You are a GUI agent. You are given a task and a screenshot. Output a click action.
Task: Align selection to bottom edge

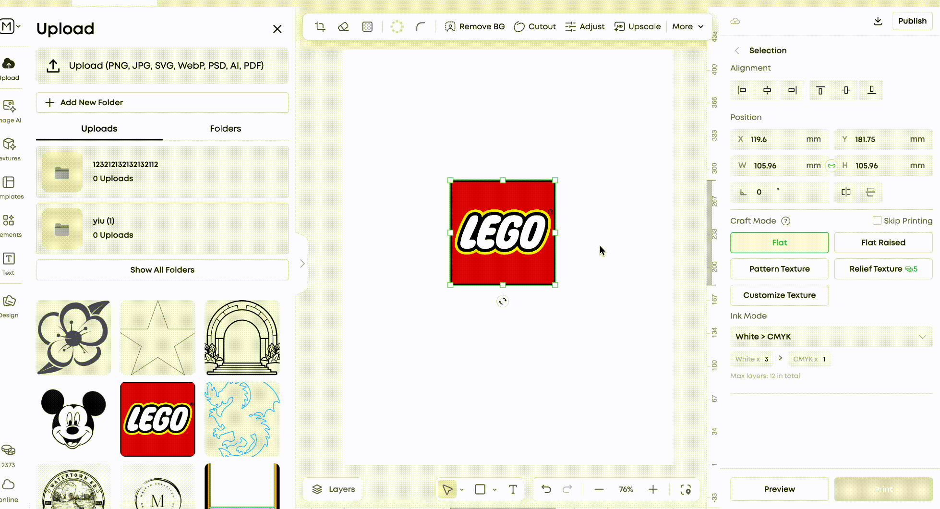pyautogui.click(x=872, y=90)
